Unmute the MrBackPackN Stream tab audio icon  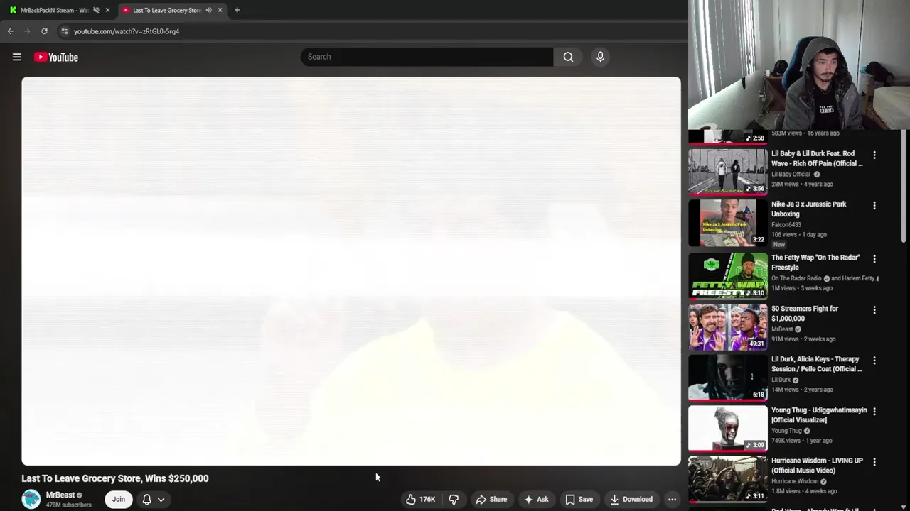point(96,10)
